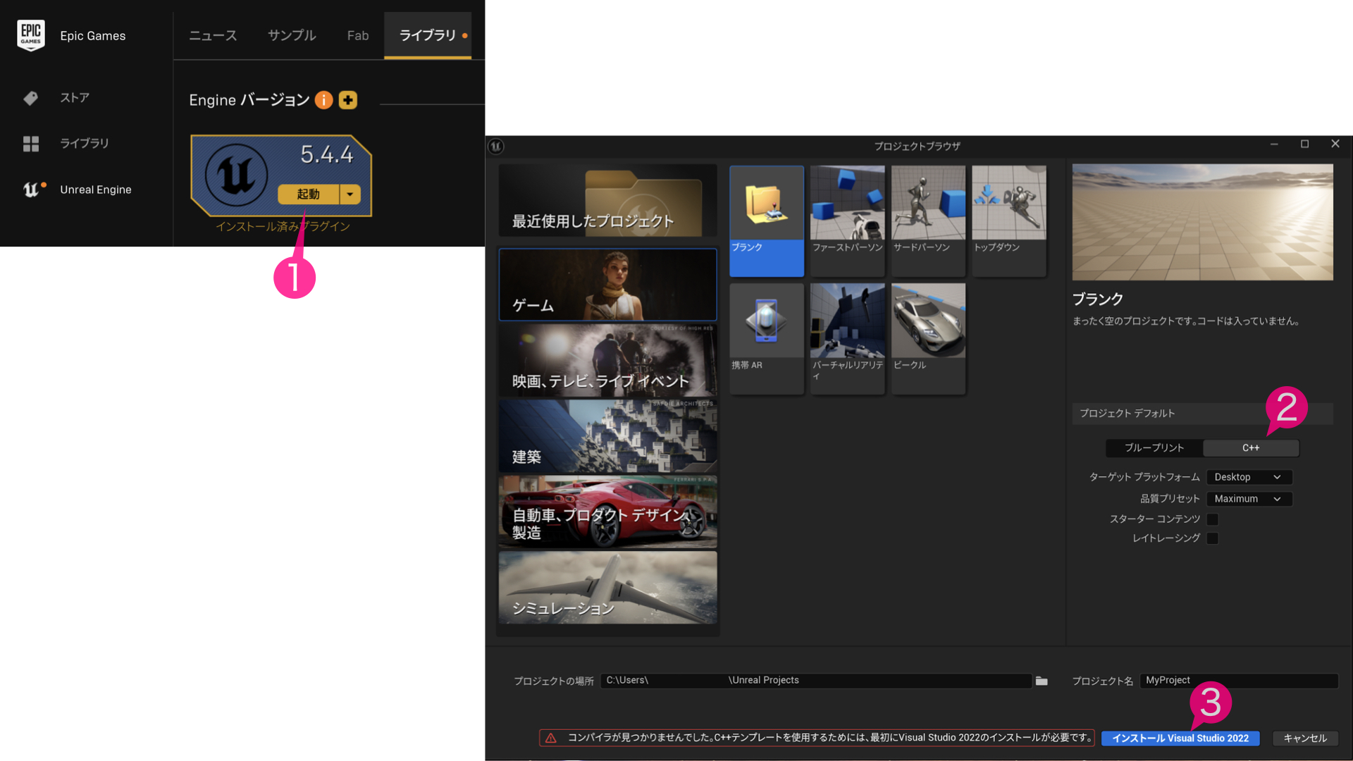This screenshot has height=761, width=1353.
Task: Browse for project folder icon
Action: [x=1042, y=681]
